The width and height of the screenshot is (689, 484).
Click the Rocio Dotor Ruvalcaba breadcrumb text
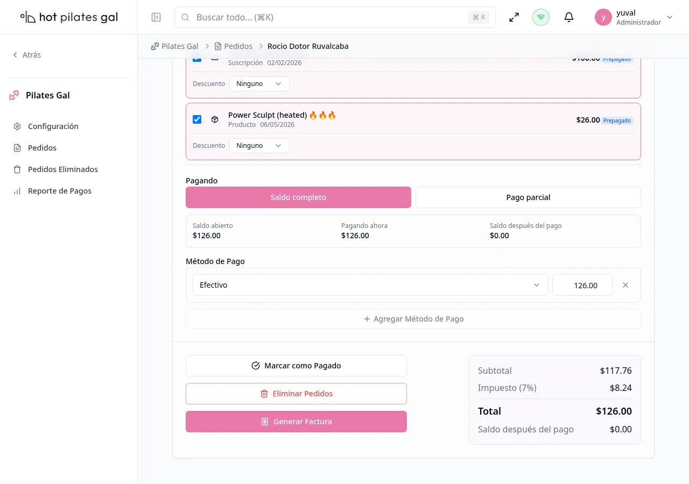point(308,46)
